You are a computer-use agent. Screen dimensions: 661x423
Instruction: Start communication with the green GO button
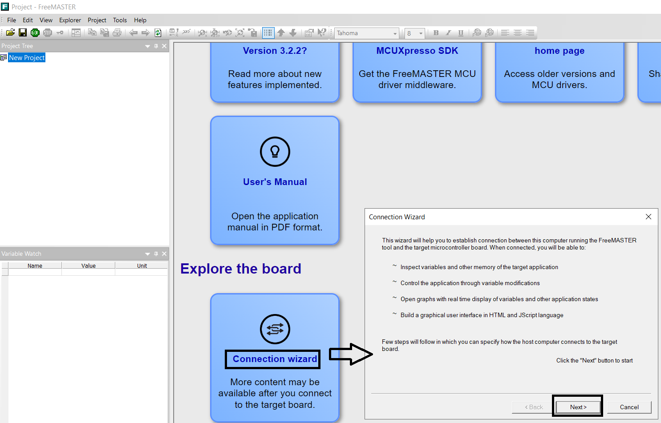click(35, 32)
